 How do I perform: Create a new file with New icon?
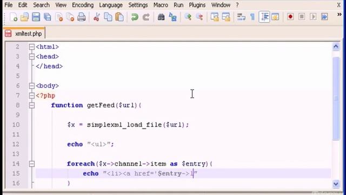14,17
